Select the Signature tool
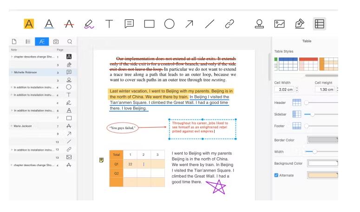Viewport: 360px width, 212px height. 300,24
